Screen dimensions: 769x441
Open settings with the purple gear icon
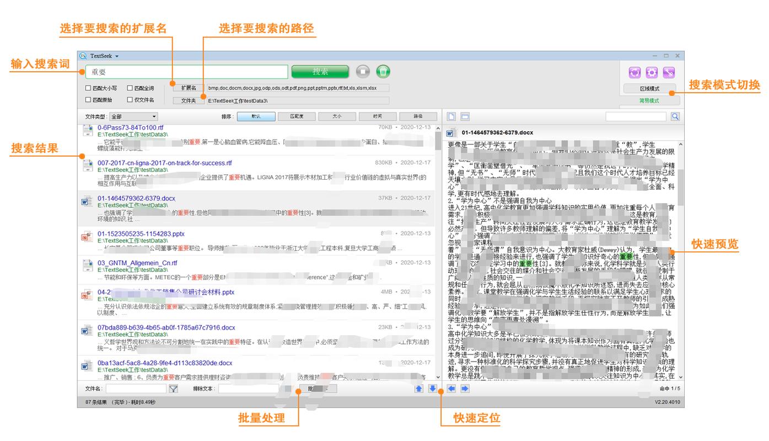pyautogui.click(x=652, y=73)
